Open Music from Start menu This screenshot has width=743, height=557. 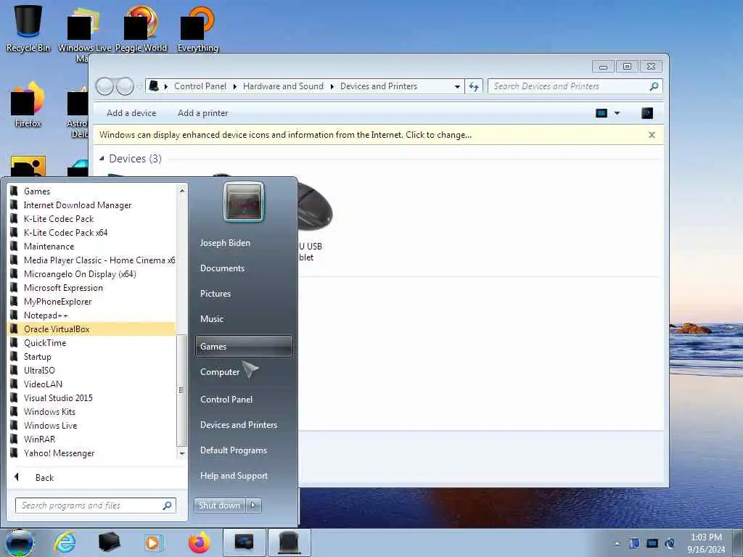tap(212, 319)
